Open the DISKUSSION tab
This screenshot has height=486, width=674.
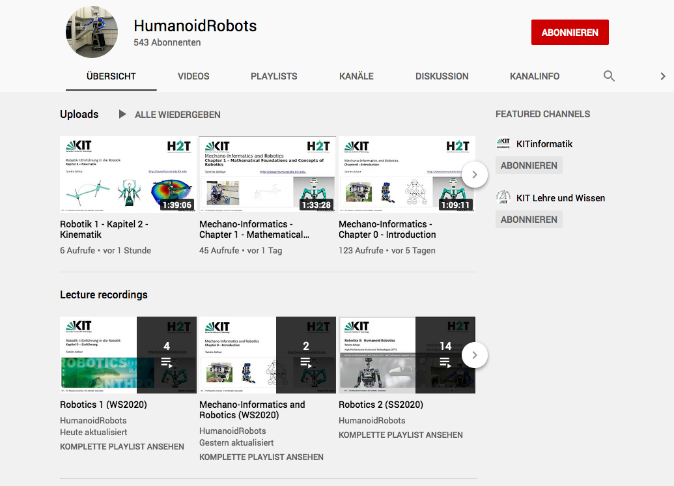point(442,76)
